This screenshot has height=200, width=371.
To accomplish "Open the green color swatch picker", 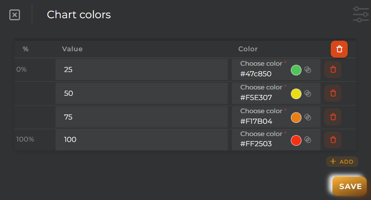I will (x=296, y=70).
